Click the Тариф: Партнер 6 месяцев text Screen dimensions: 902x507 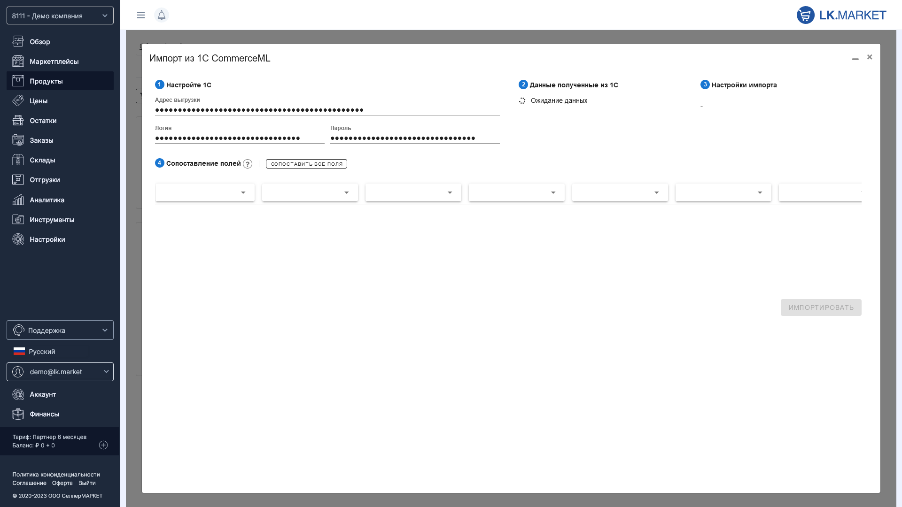[49, 437]
